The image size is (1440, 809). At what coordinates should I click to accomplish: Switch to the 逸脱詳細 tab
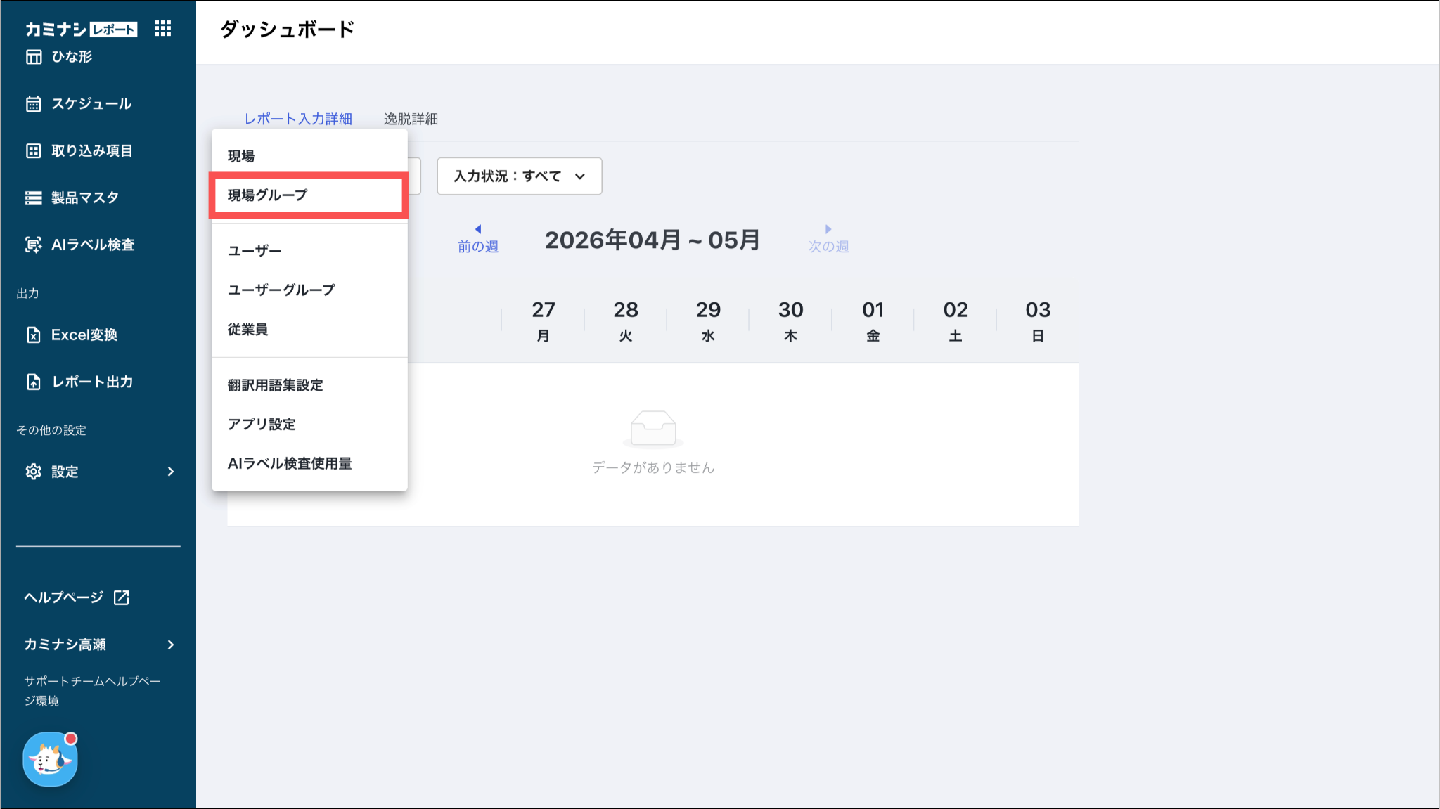(411, 119)
